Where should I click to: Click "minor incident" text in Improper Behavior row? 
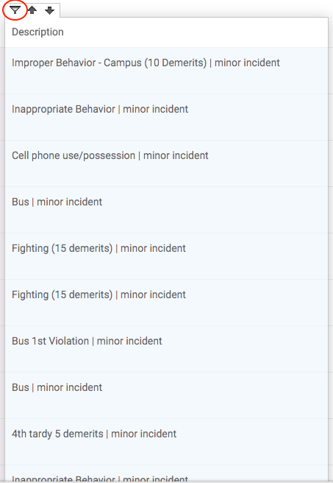247,63
